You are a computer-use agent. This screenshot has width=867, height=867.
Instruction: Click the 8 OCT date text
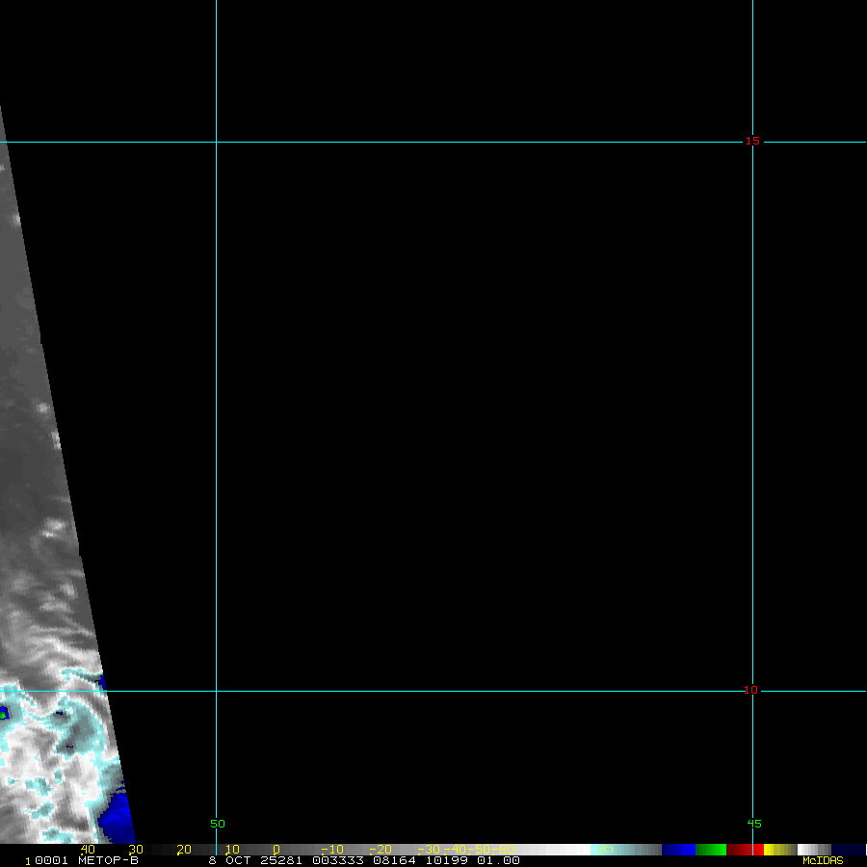pyautogui.click(x=226, y=860)
